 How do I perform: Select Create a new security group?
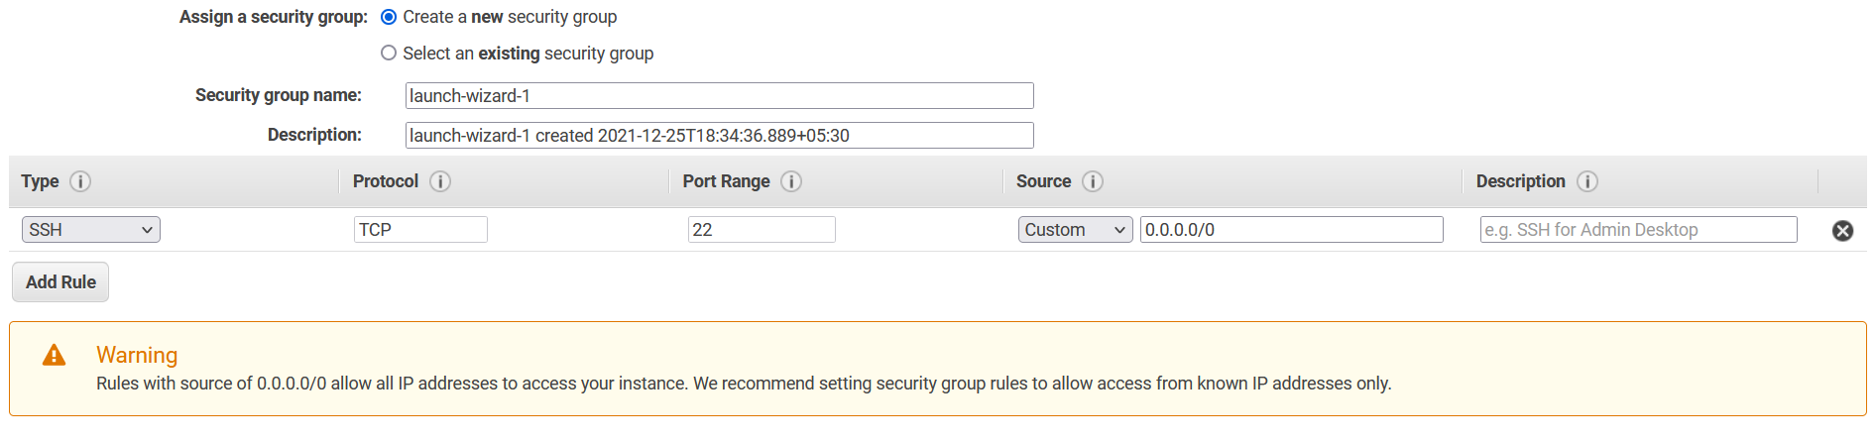point(389,17)
